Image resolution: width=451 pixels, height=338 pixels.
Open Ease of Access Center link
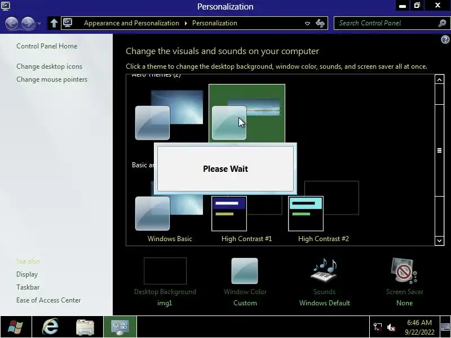point(48,300)
